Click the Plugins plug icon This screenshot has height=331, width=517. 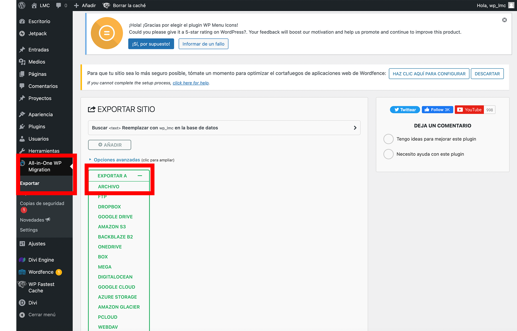22,127
